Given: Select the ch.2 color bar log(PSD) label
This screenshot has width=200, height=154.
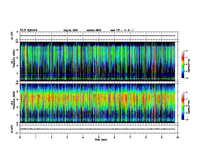Looking at the screenshot, I should tap(189, 107).
